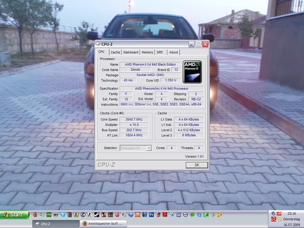The width and height of the screenshot is (304, 228).
Task: Minimize the CPU-Z window
Action: 191,44
